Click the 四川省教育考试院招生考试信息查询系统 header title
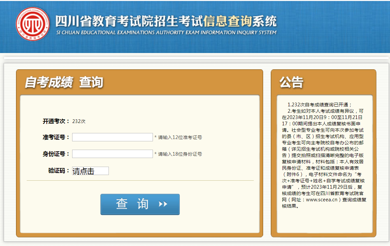Viewport: 390px width, 246px height. tap(166, 21)
